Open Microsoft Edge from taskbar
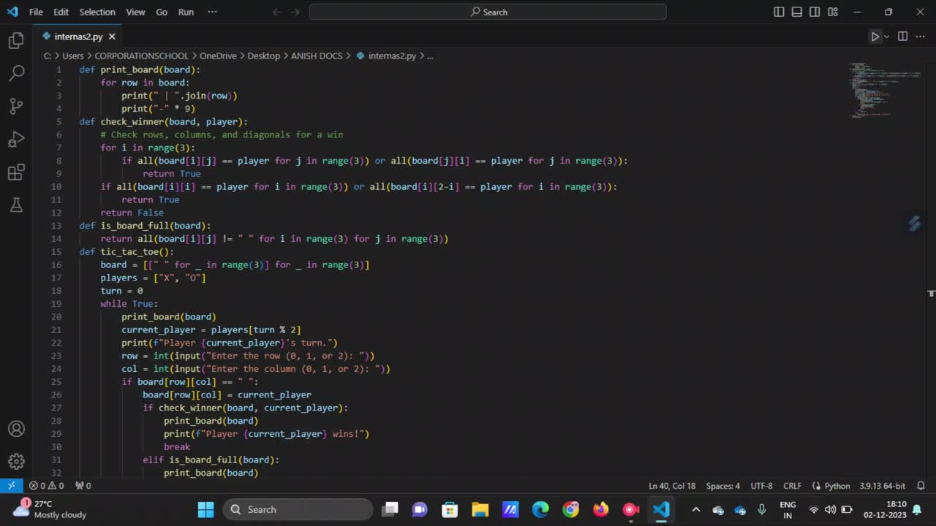 pos(540,509)
